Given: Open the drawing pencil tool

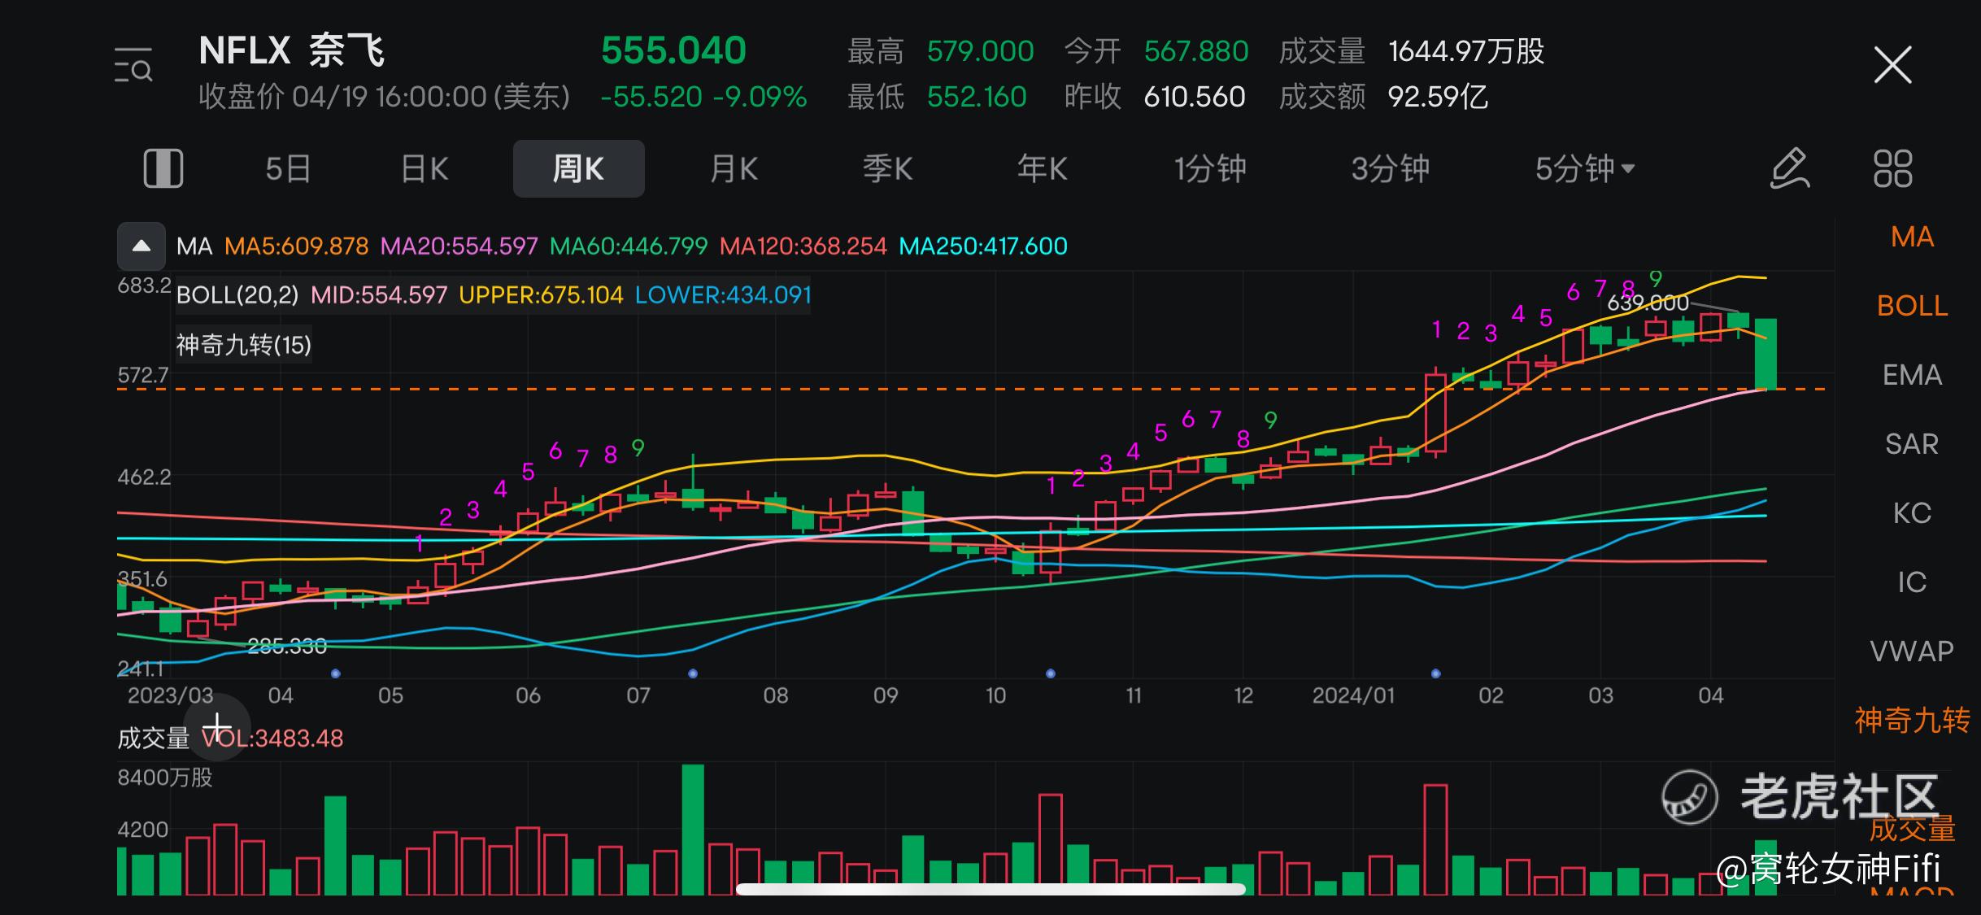Looking at the screenshot, I should coord(1789,169).
